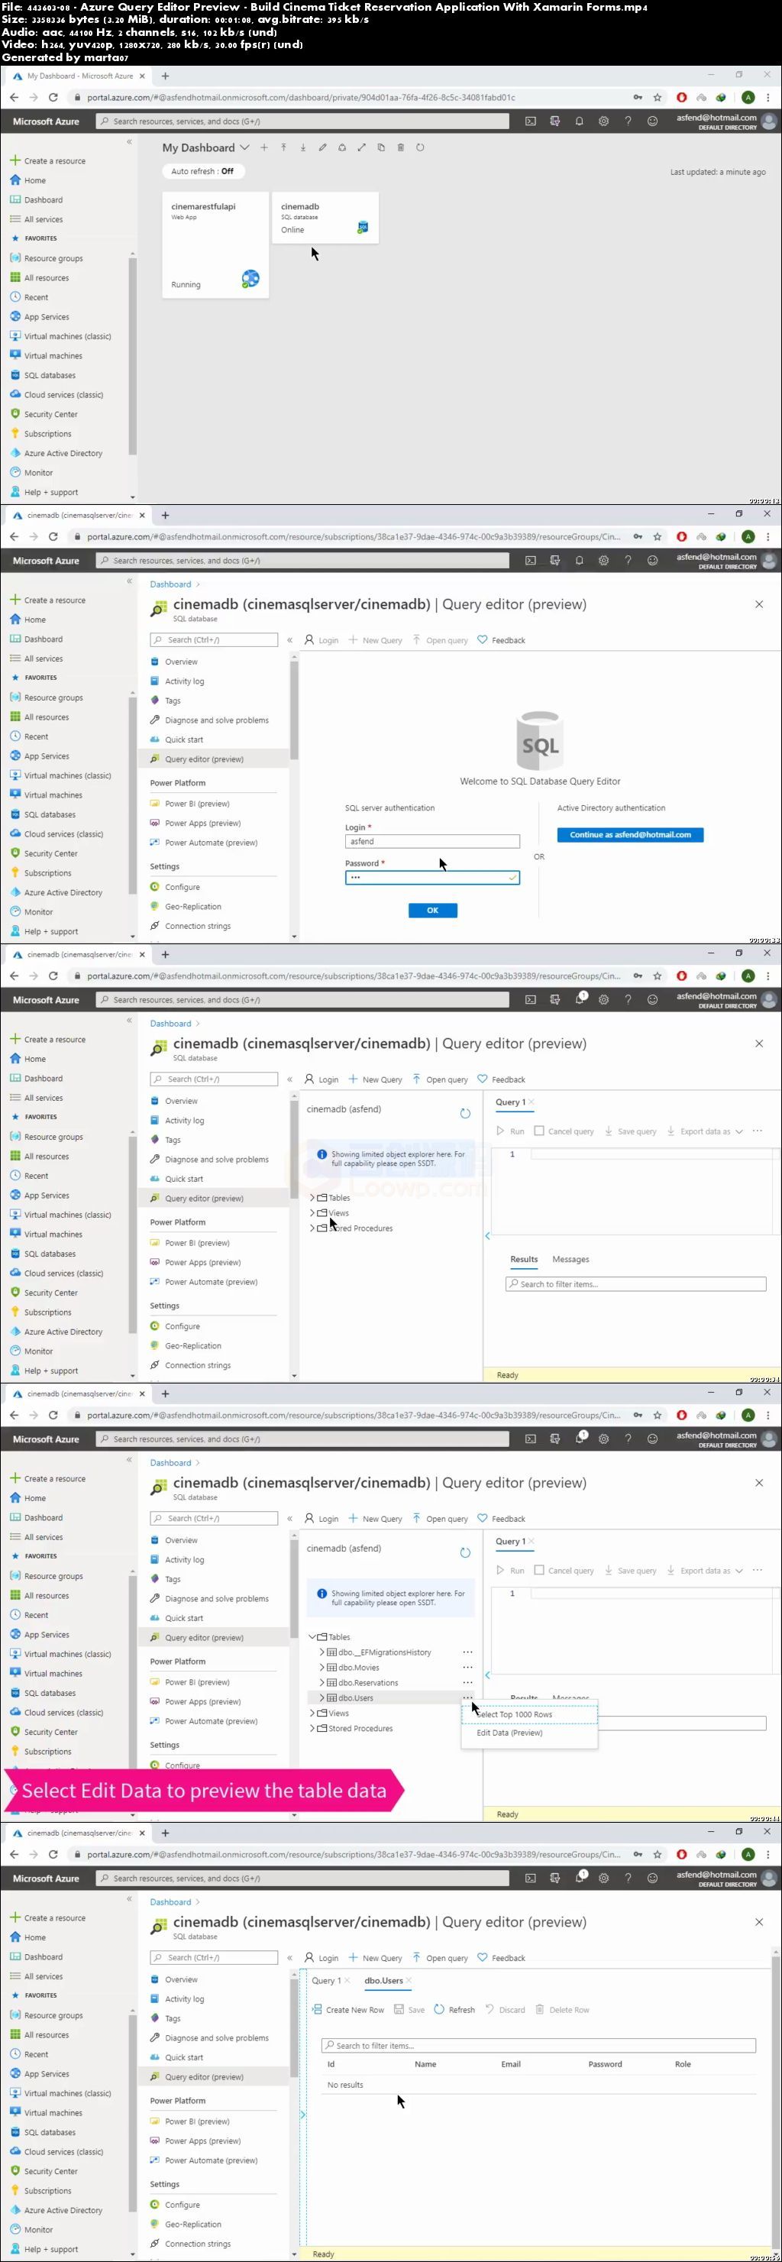This screenshot has height=2262, width=782.
Task: Click the full screen arrows icon in My Dashboard toolbar
Action: point(360,147)
